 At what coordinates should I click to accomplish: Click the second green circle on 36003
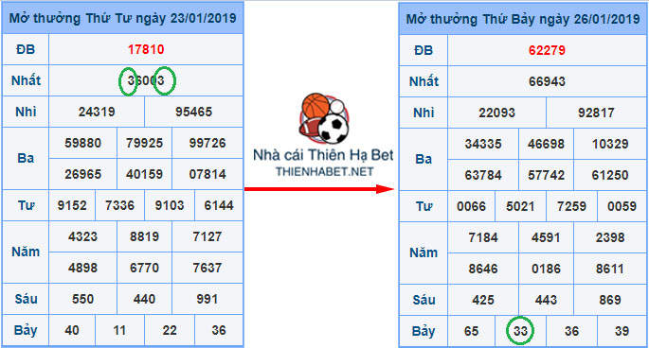tap(165, 81)
